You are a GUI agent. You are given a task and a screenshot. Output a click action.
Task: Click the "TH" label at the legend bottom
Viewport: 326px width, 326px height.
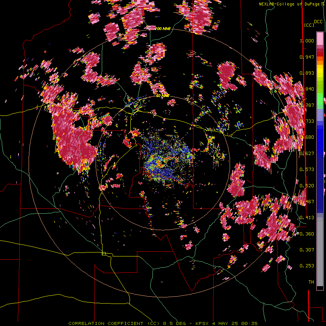point(311,282)
